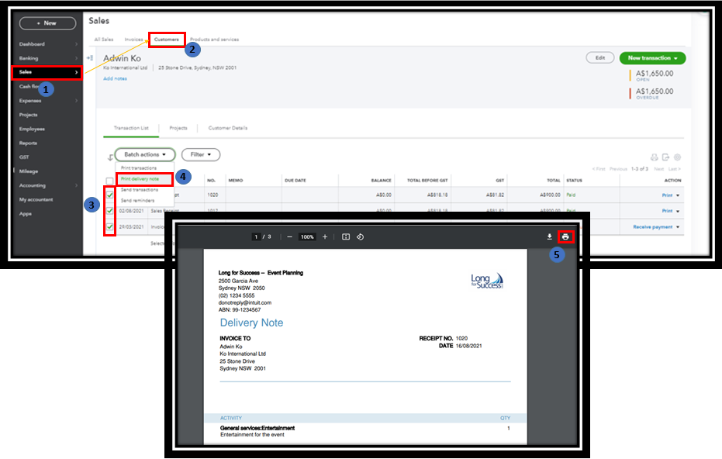Screen dimensions: 722x459
Task: Open the Batch actions dropdown
Action: (x=146, y=154)
